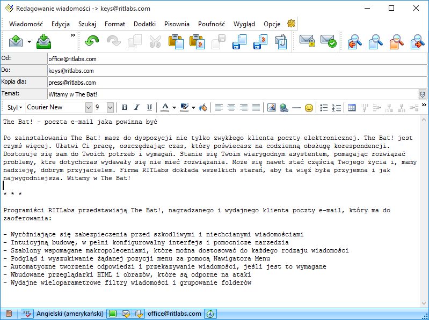Save message as file with arrow icon
Image resolution: width=429 pixels, height=320 pixels.
260,42
